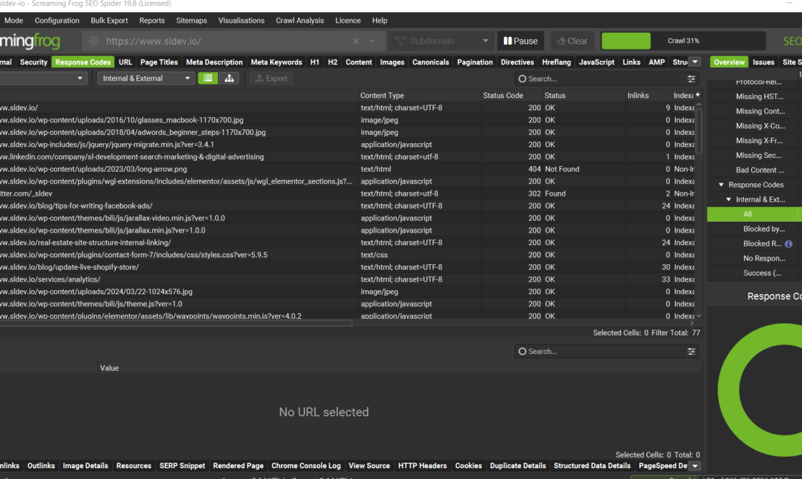Pause the running crawl

click(x=520, y=41)
